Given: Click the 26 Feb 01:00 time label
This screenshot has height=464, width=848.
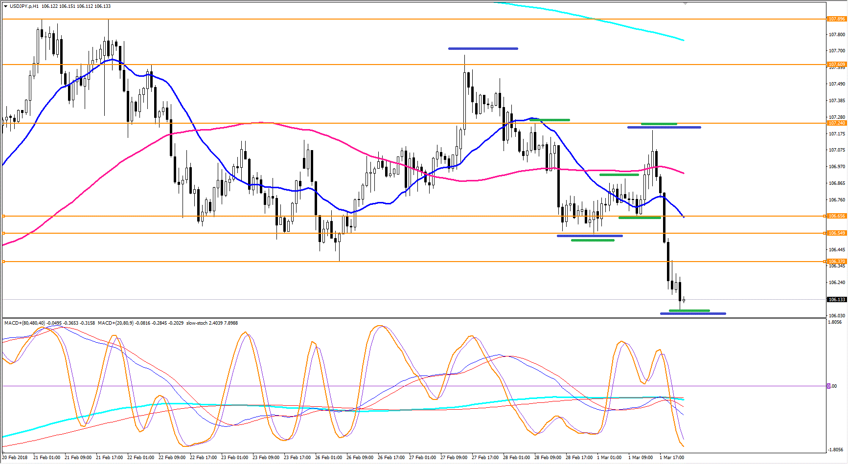Looking at the screenshot, I should [x=329, y=458].
